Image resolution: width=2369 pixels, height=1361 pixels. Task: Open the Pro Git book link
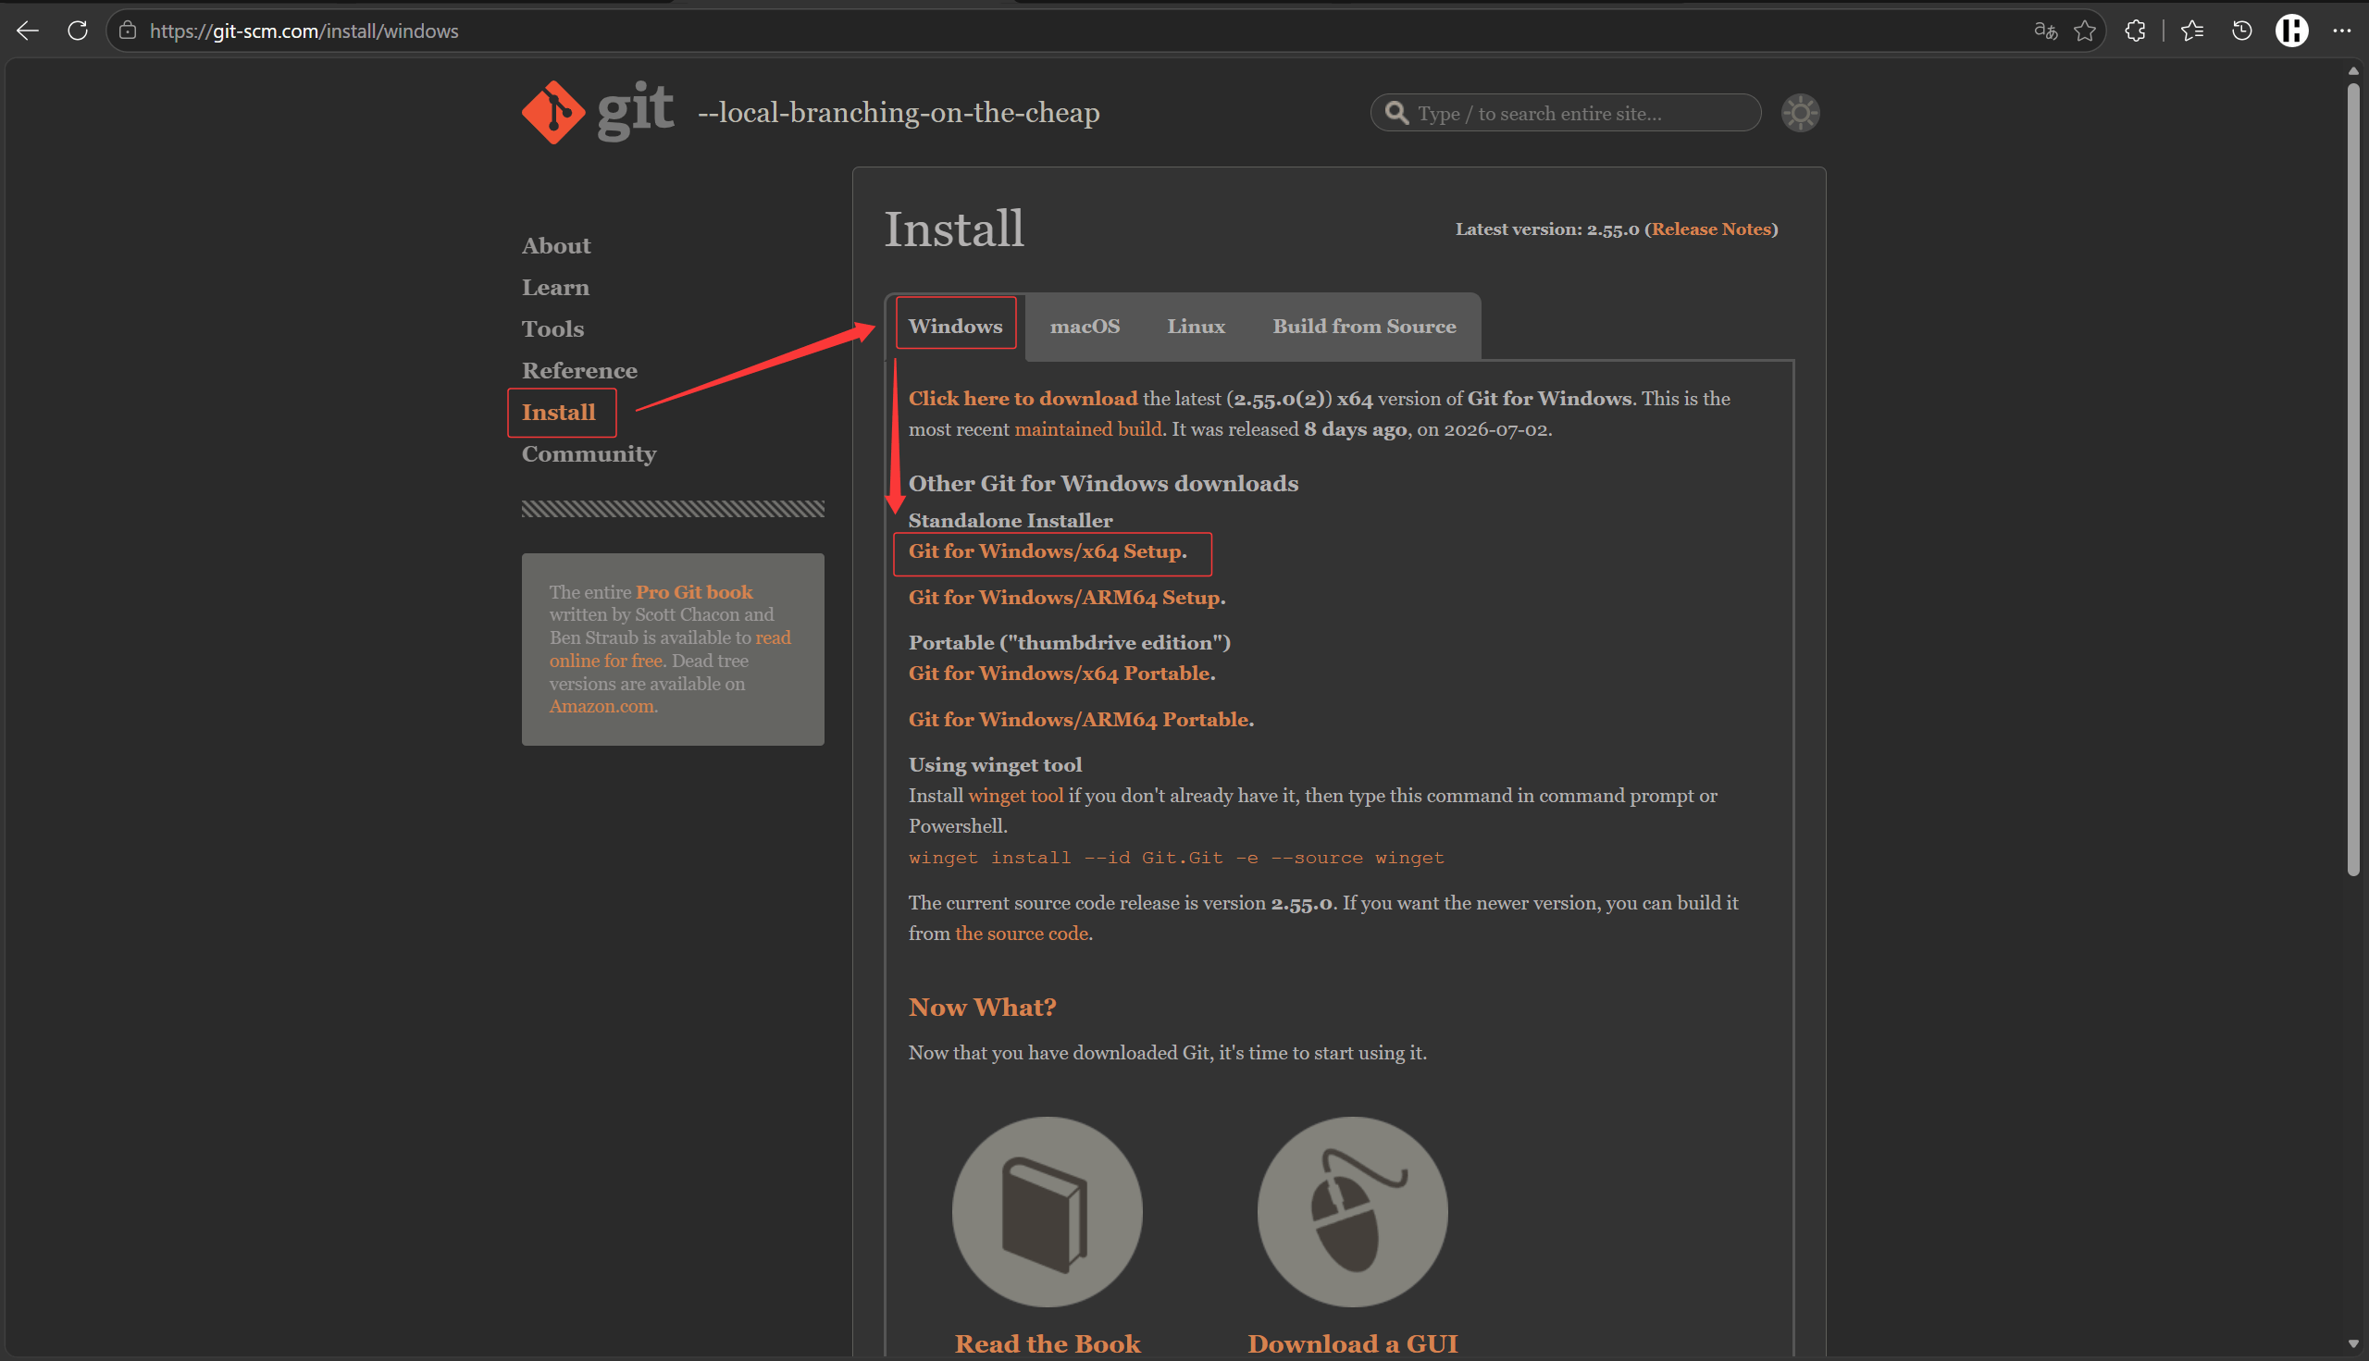tap(694, 592)
